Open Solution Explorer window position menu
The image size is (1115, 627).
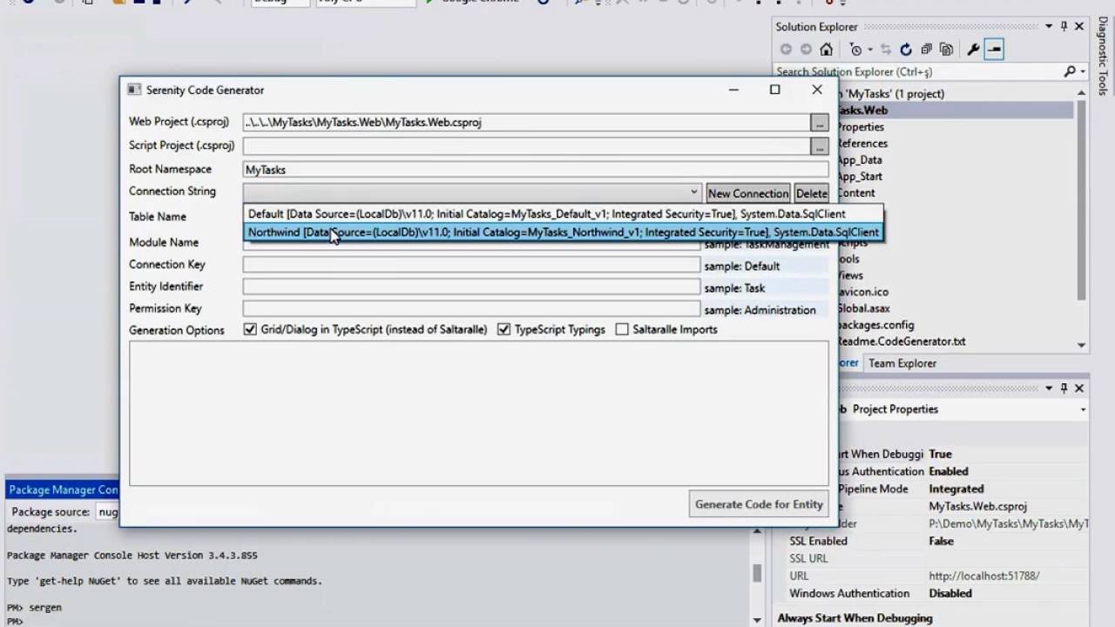pyautogui.click(x=1049, y=27)
